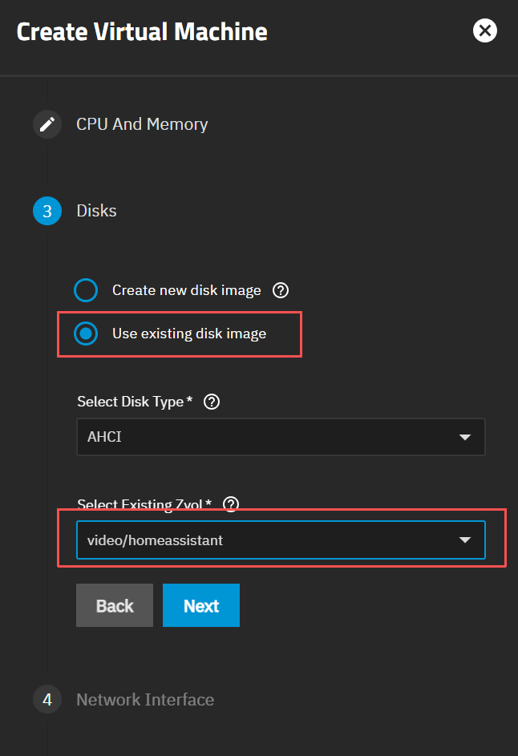The width and height of the screenshot is (518, 756).
Task: Click the pencil edit icon for CPU And Memory
Action: pos(47,125)
